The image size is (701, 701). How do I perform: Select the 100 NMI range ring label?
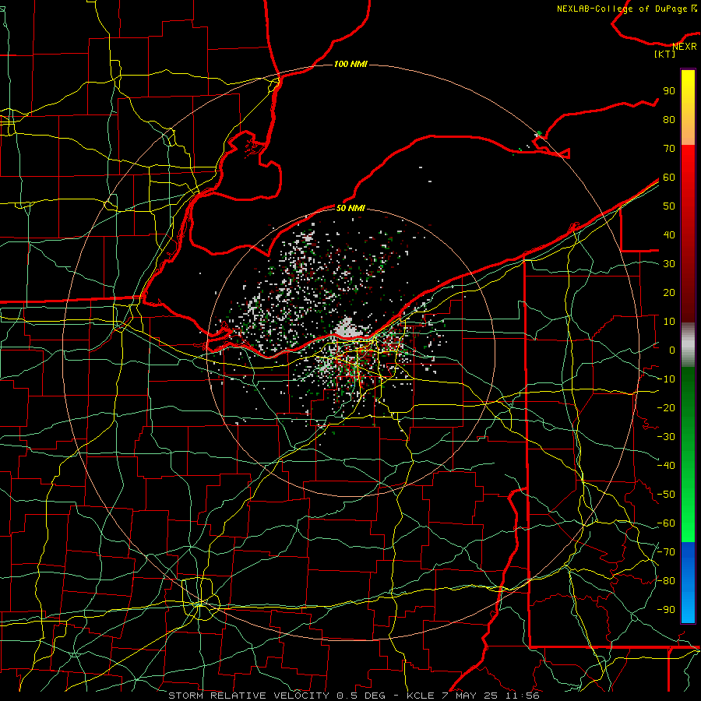(x=351, y=64)
